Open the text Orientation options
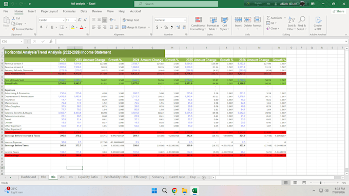 (112, 20)
